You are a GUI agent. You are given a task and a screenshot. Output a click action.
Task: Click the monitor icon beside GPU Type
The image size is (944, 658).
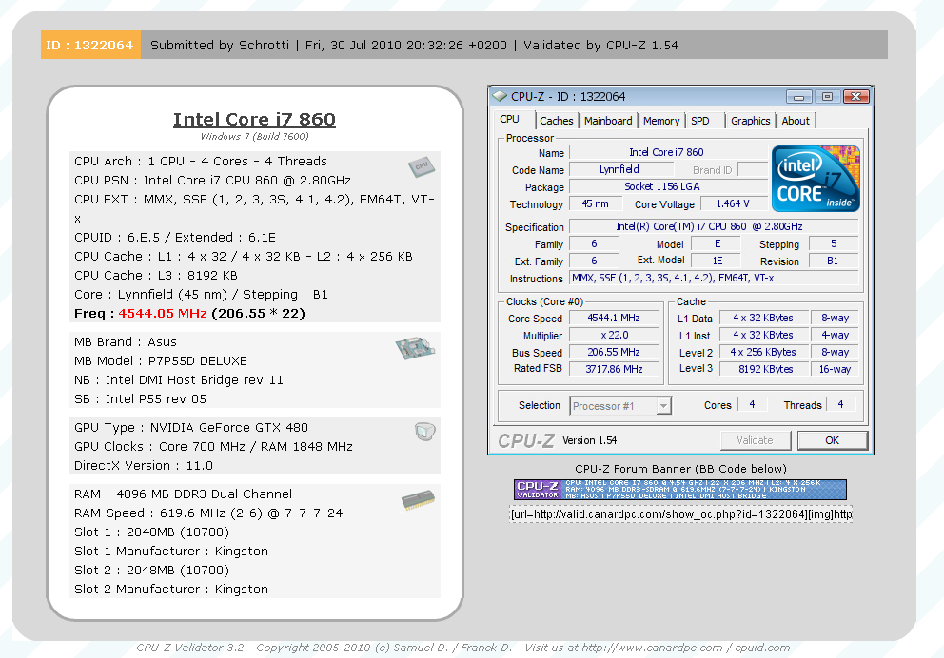click(425, 432)
